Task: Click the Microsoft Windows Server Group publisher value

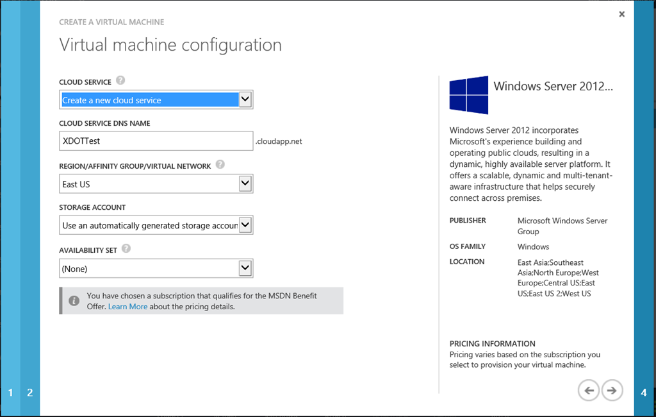Action: [562, 226]
